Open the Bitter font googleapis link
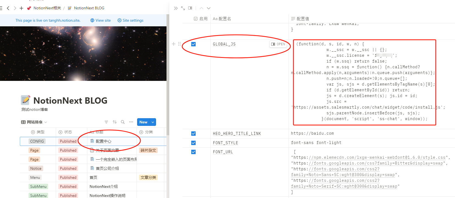This screenshot has width=455, height=198. 376,163
